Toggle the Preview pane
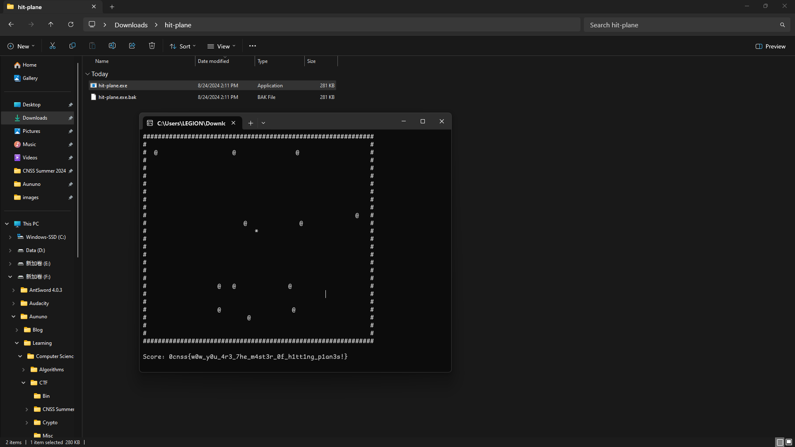Screen dimensions: 795x447 point(771,46)
